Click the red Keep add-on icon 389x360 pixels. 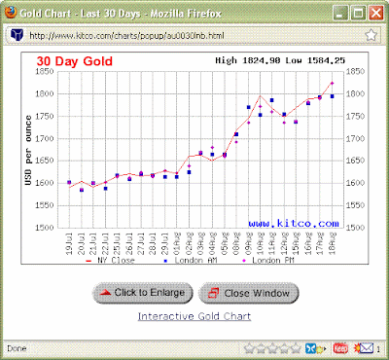point(340,348)
